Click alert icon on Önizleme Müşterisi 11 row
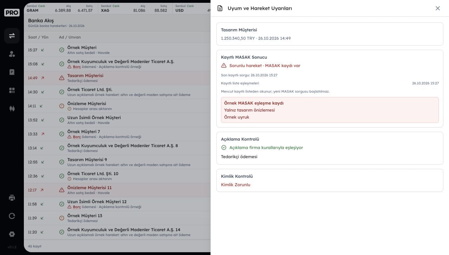 (x=62, y=190)
